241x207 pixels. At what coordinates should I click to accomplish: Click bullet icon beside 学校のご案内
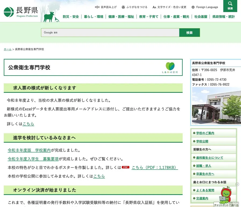coord(194,133)
